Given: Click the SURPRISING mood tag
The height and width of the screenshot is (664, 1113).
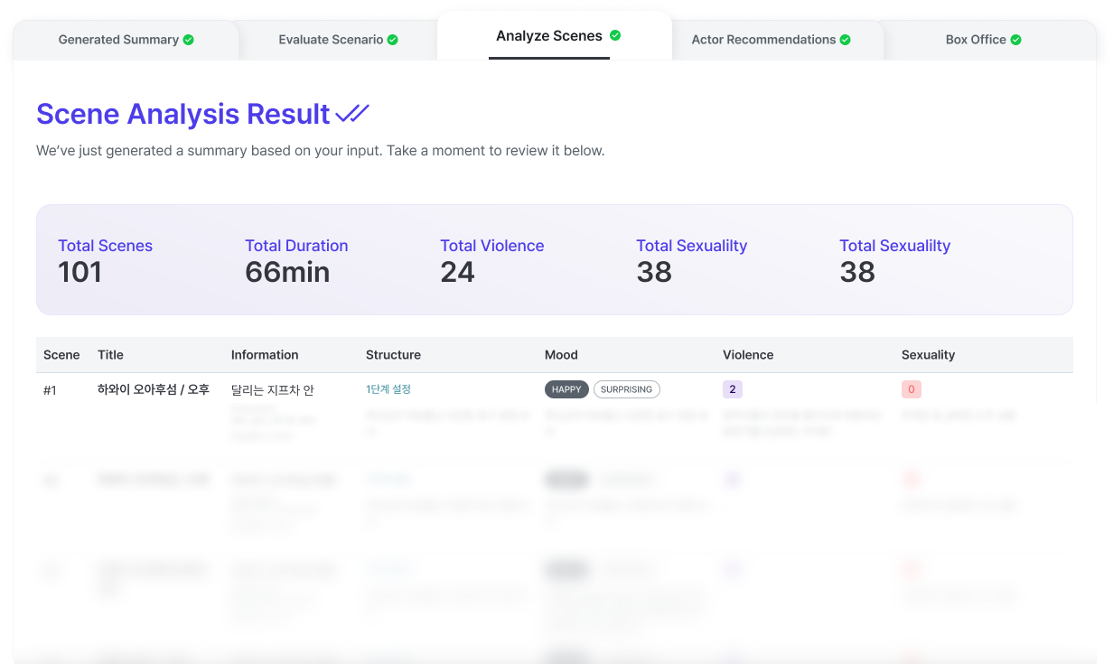Looking at the screenshot, I should 627,389.
